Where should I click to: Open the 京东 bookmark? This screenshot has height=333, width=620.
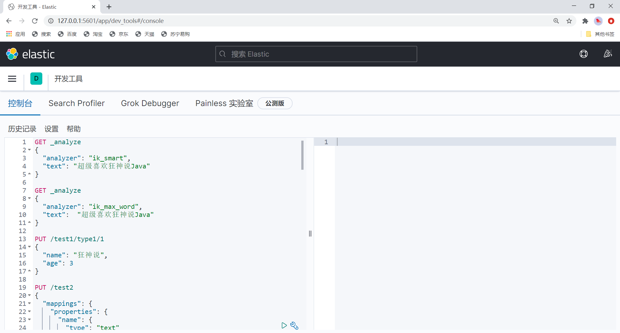tap(119, 34)
